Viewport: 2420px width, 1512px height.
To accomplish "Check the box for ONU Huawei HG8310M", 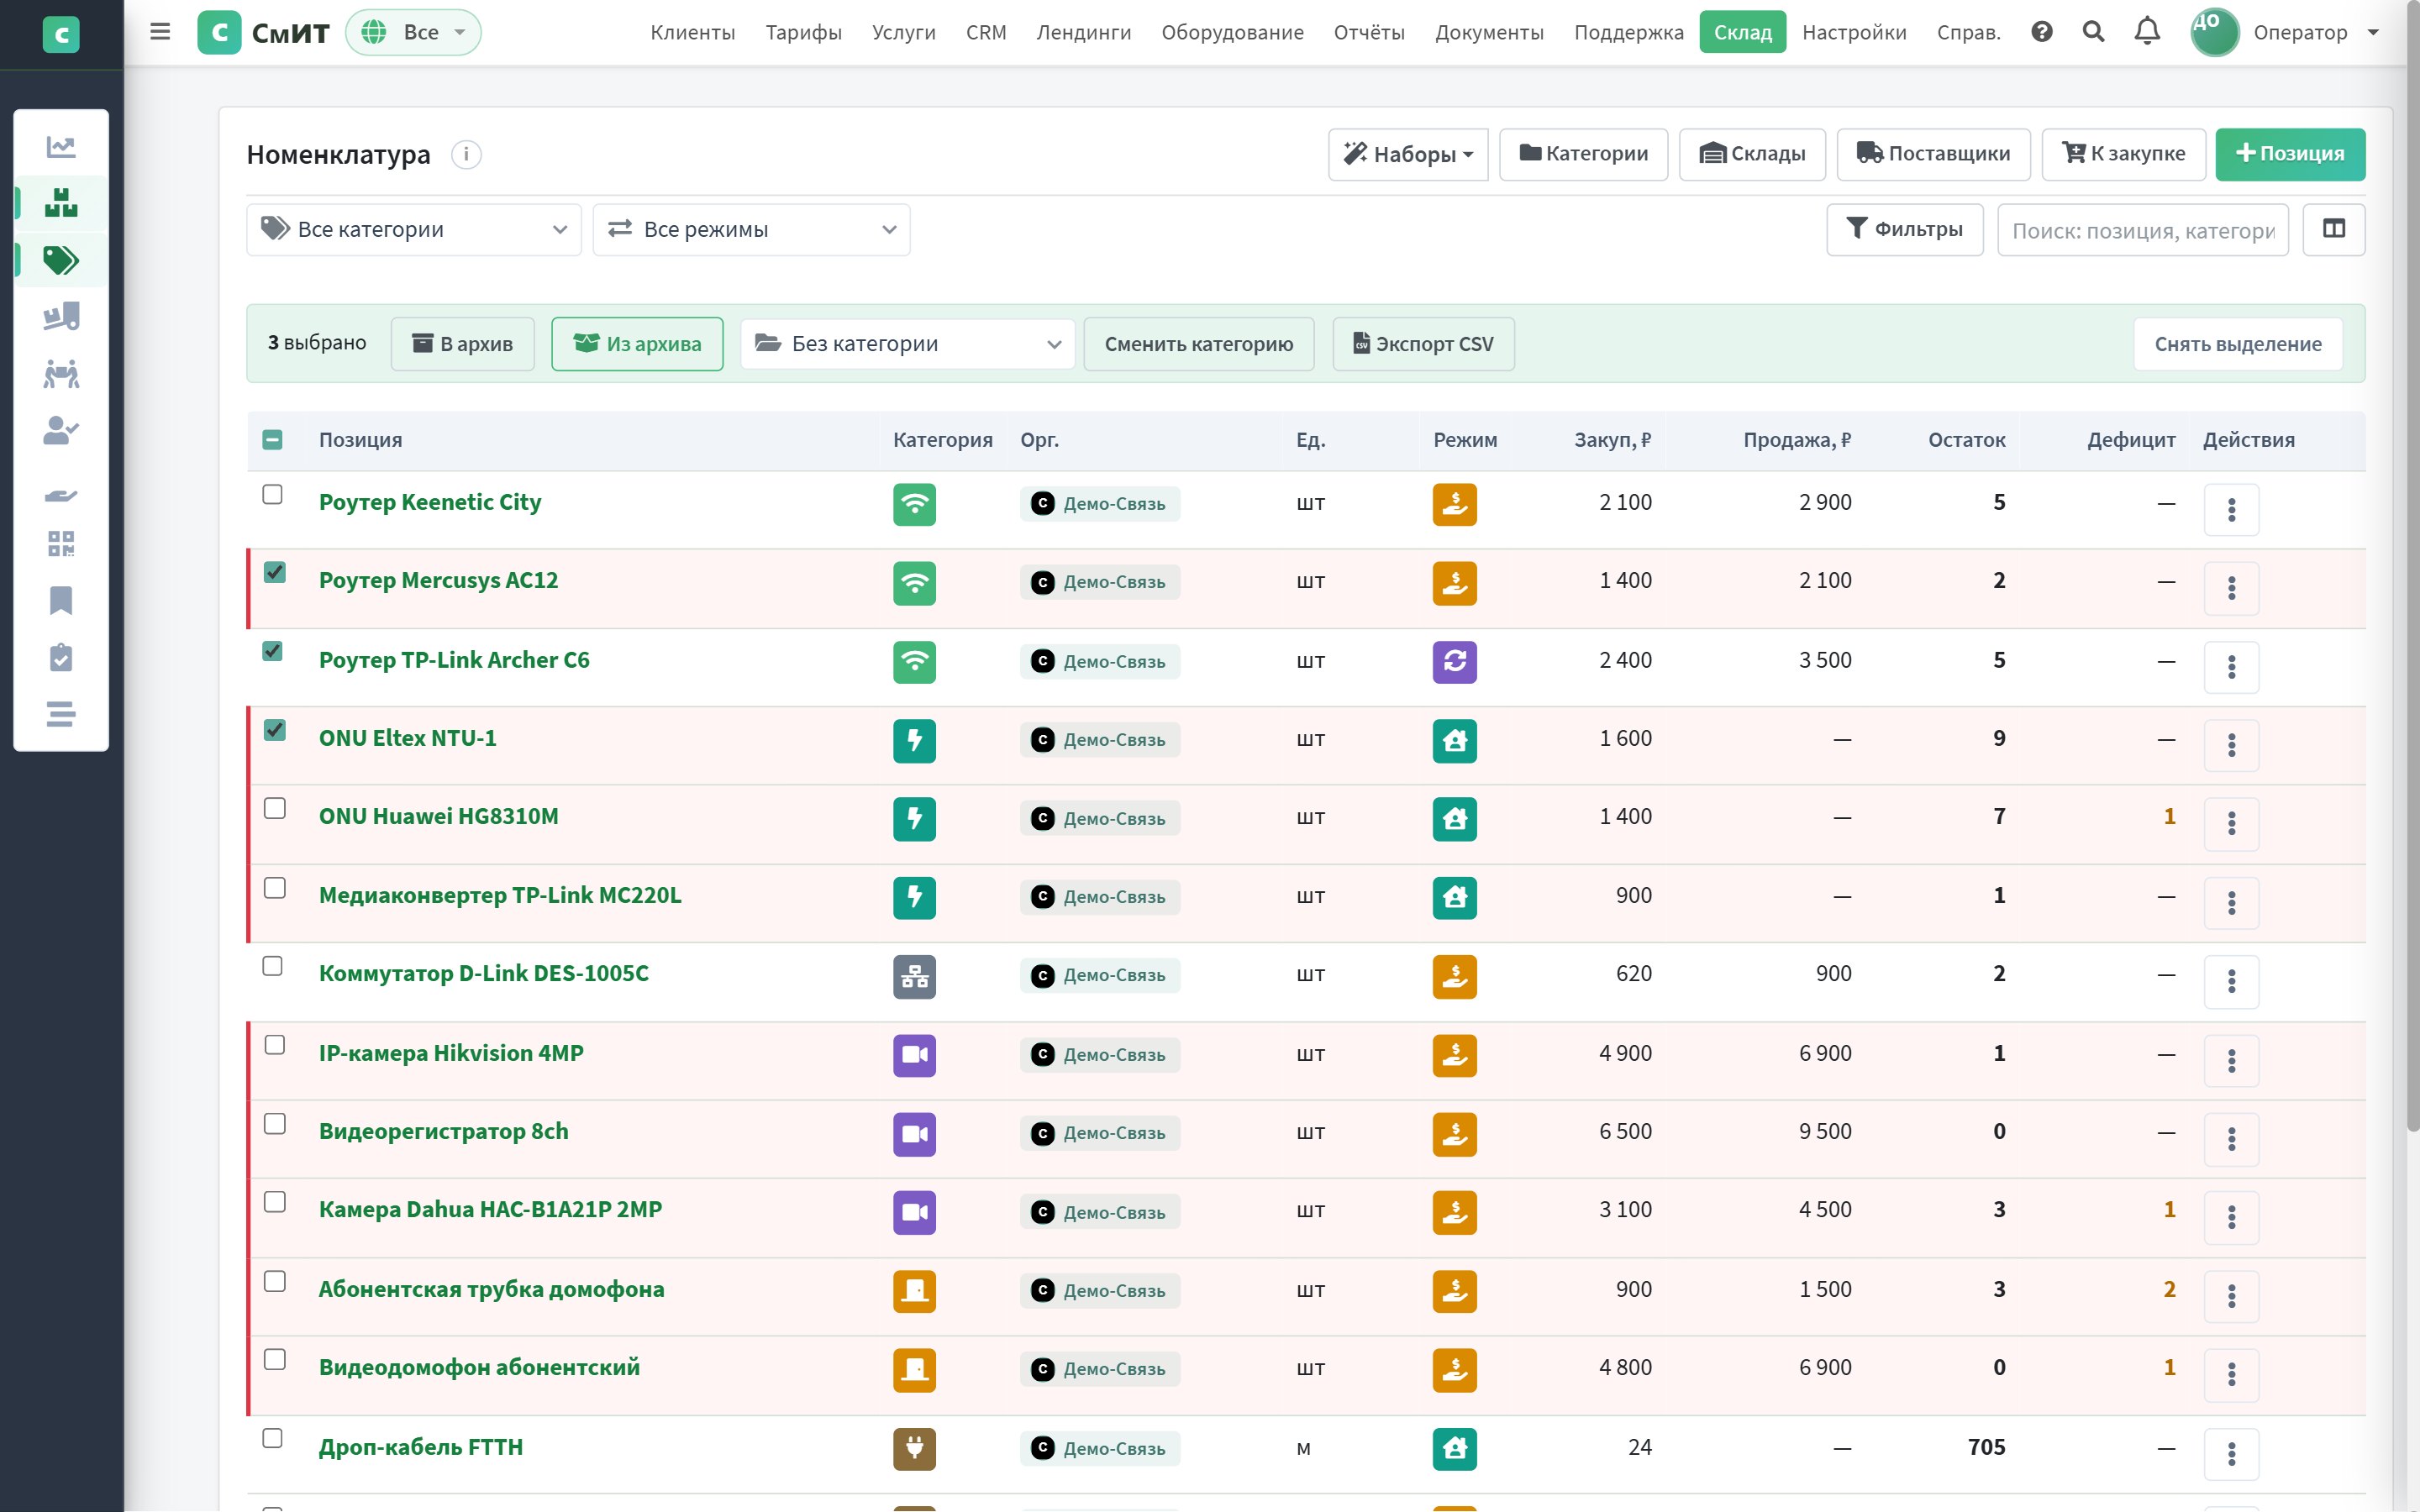I will (274, 809).
